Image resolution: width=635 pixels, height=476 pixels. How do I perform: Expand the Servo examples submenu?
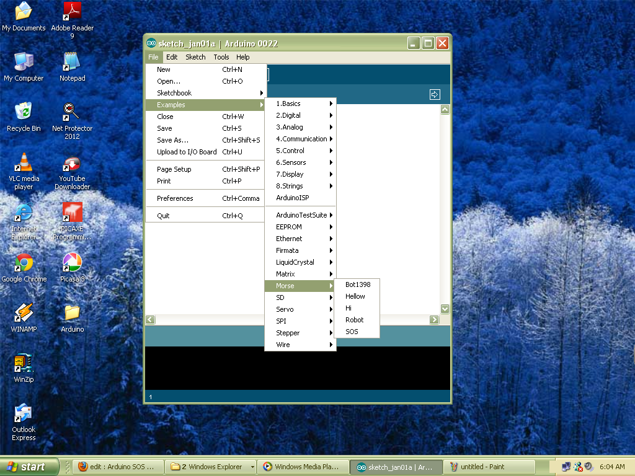[300, 309]
